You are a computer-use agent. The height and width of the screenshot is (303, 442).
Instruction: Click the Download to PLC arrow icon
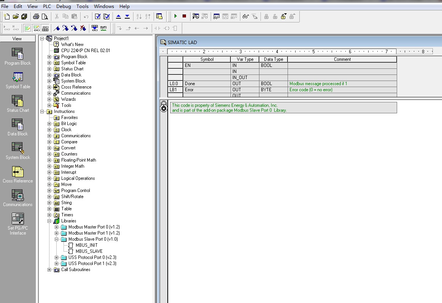(127, 17)
